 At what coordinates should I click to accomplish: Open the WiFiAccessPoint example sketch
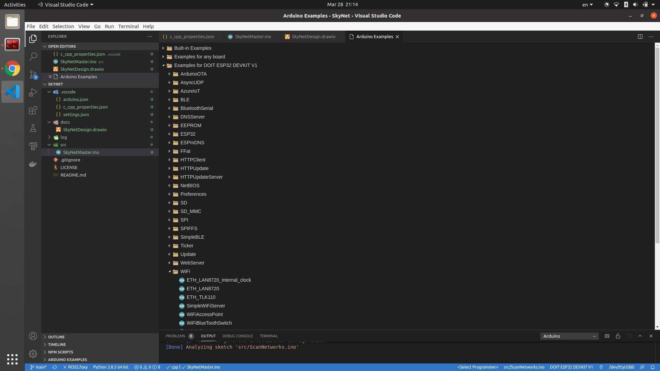click(205, 314)
